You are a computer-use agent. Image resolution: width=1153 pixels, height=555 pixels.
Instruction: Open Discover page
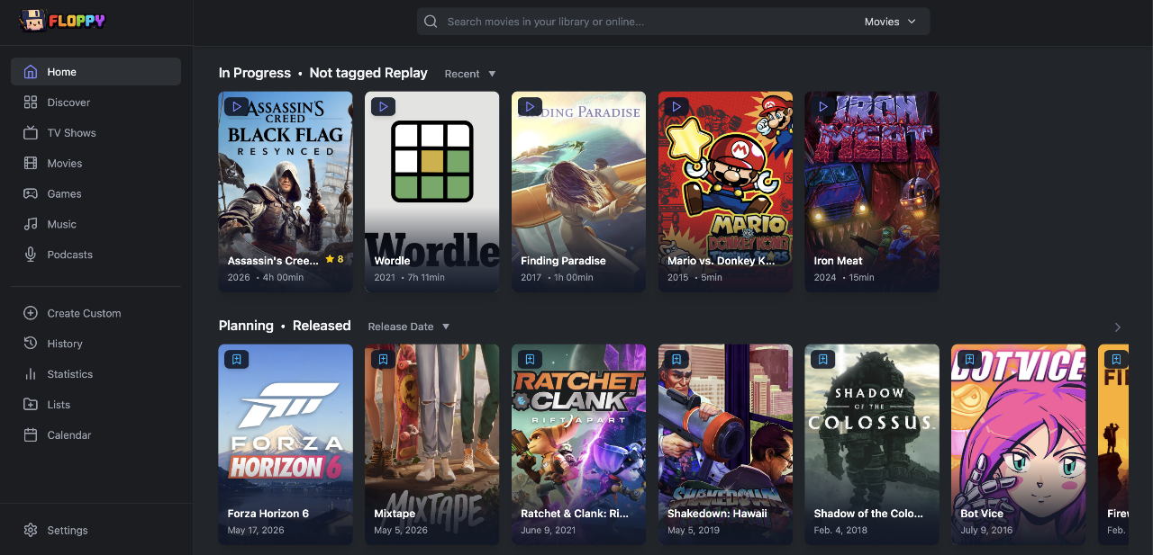click(x=95, y=103)
